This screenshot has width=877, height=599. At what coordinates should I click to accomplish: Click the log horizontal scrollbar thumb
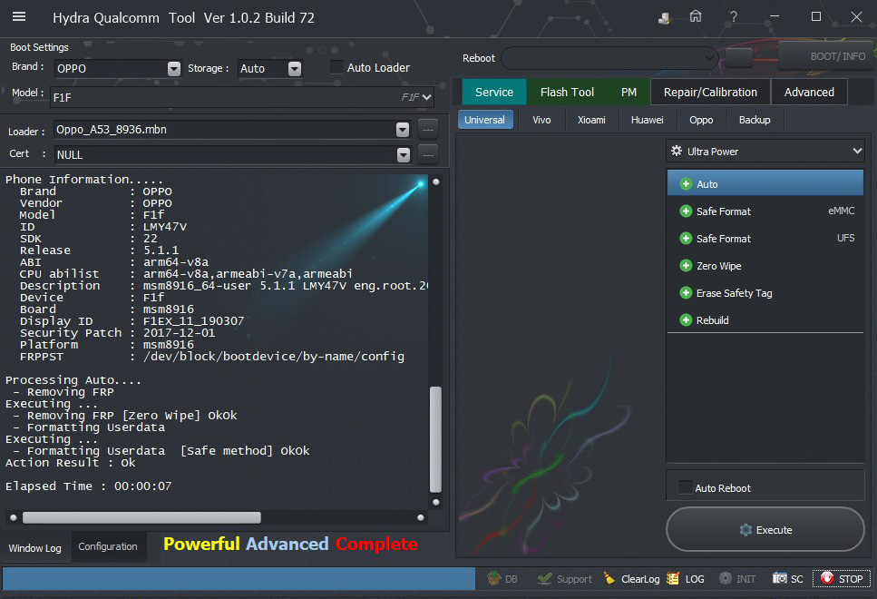click(x=141, y=517)
